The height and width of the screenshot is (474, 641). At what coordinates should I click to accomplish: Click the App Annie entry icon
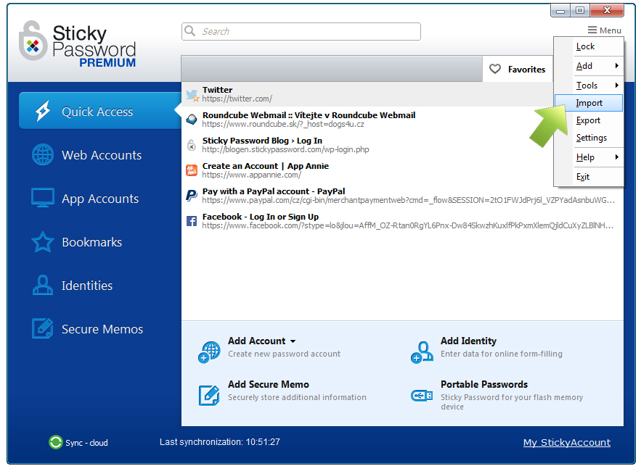click(x=192, y=170)
